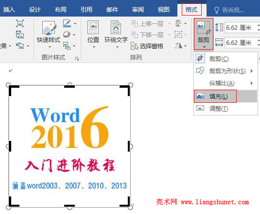This screenshot has height=214, width=260.
Task: Open the 图片样式 dialog launcher
Action: coord(77,58)
